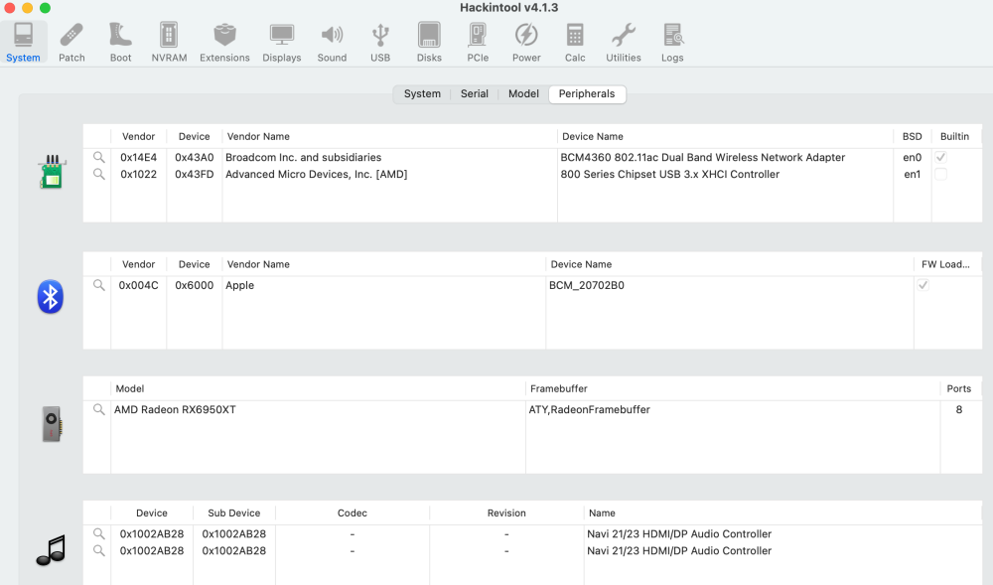The height and width of the screenshot is (585, 993).
Task: Click device value 0x43FD
Action: [195, 174]
